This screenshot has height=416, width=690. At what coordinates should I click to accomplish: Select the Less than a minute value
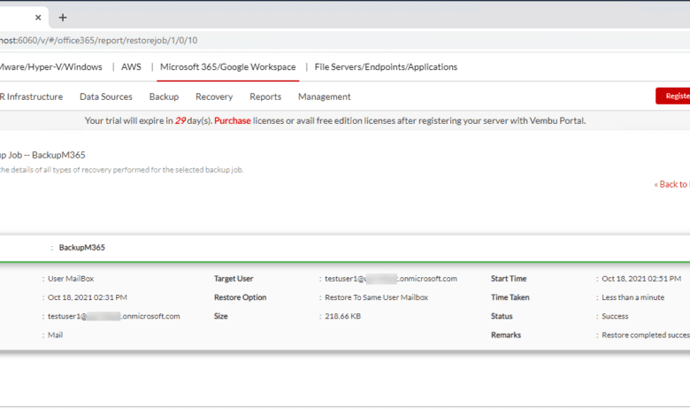(632, 297)
